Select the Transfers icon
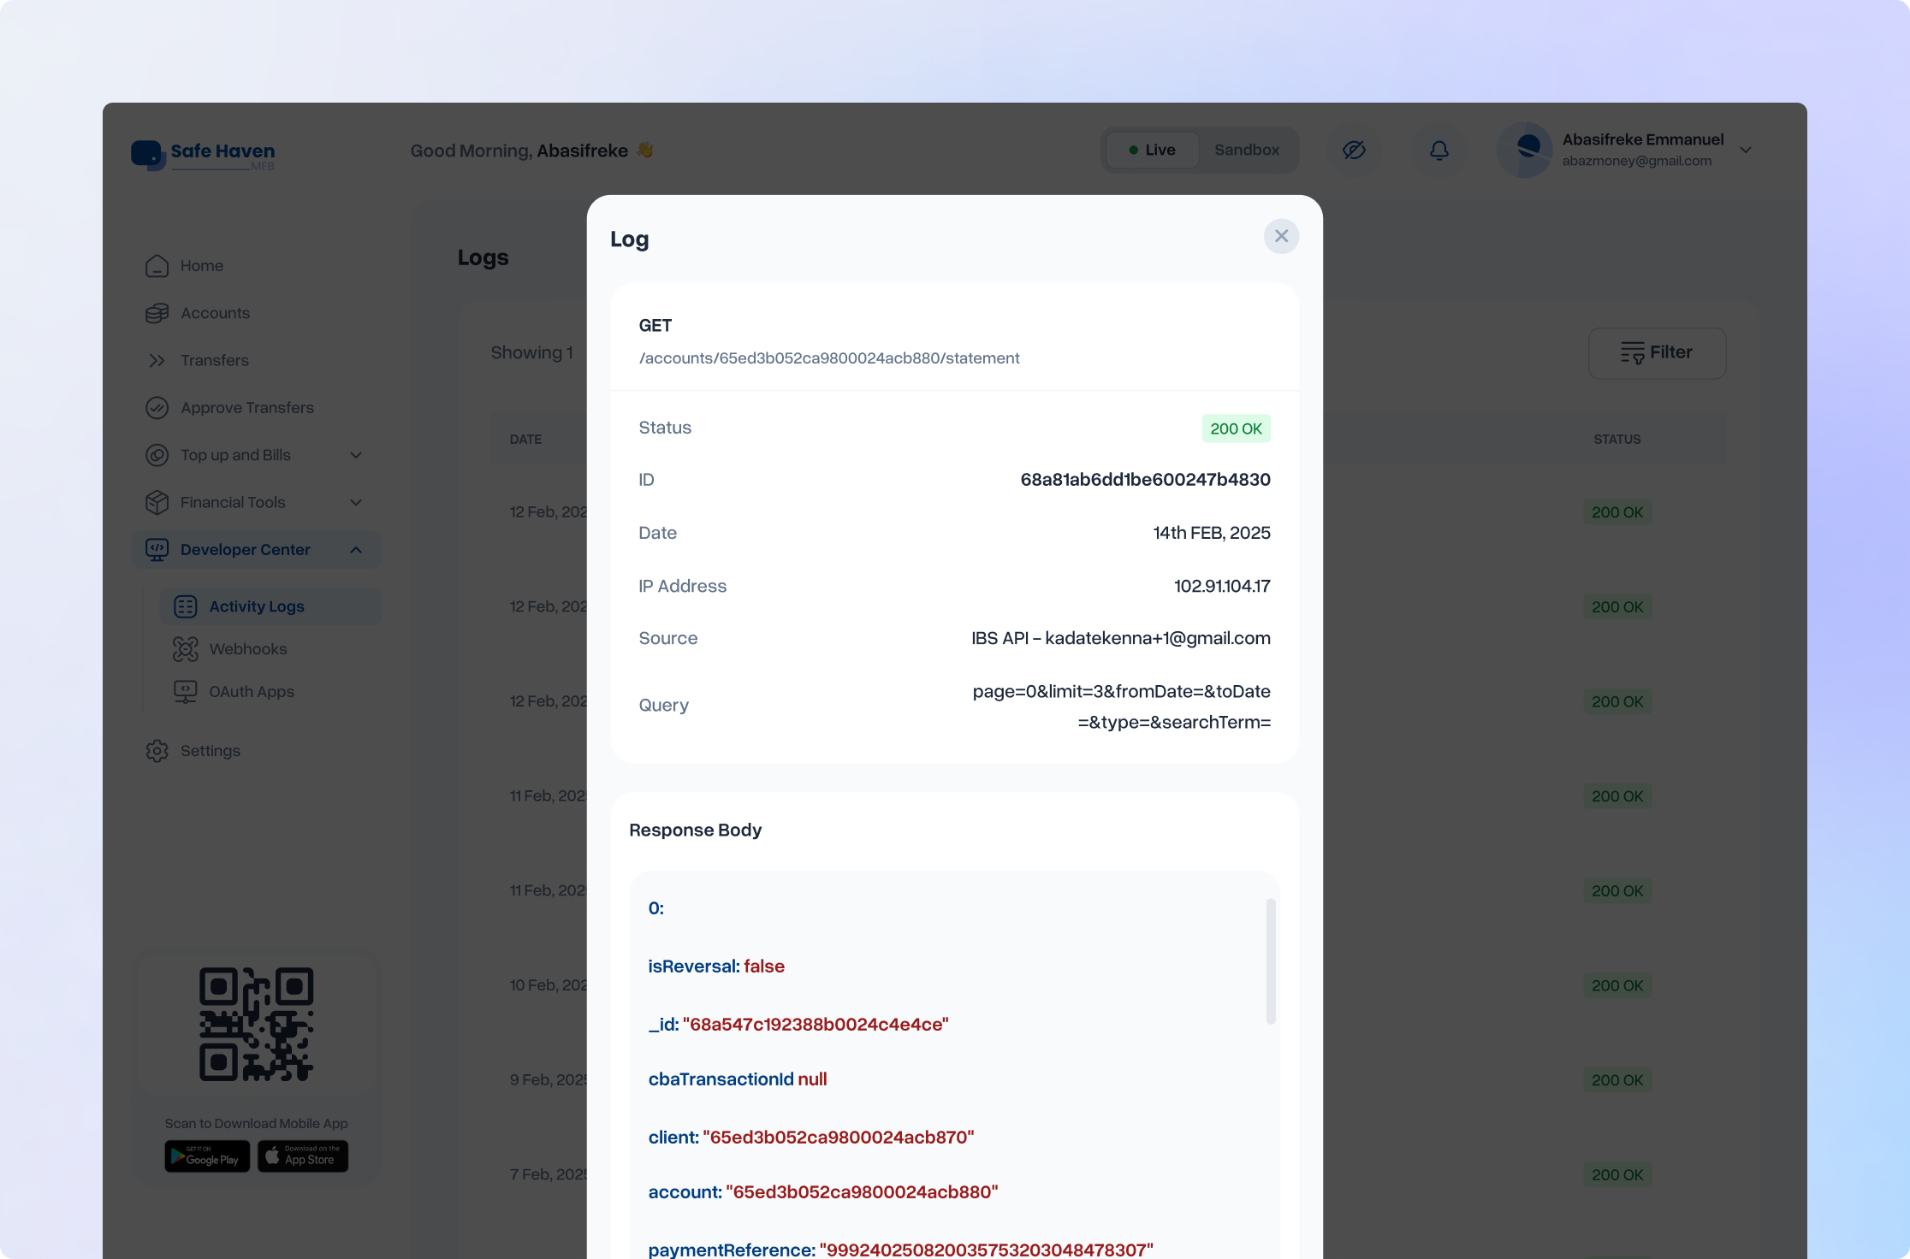Viewport: 1910px width, 1259px height. [x=157, y=360]
